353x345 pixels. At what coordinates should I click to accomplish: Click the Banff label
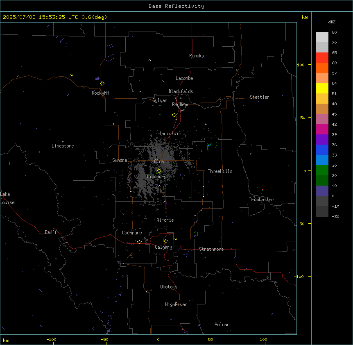point(51,232)
